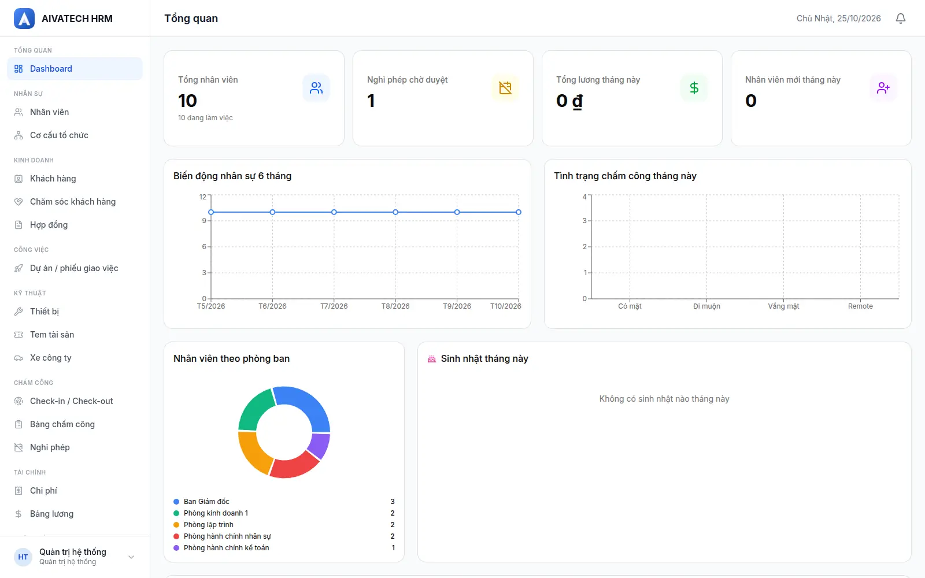Click the Dashboard grid icon in sidebar

pos(18,69)
